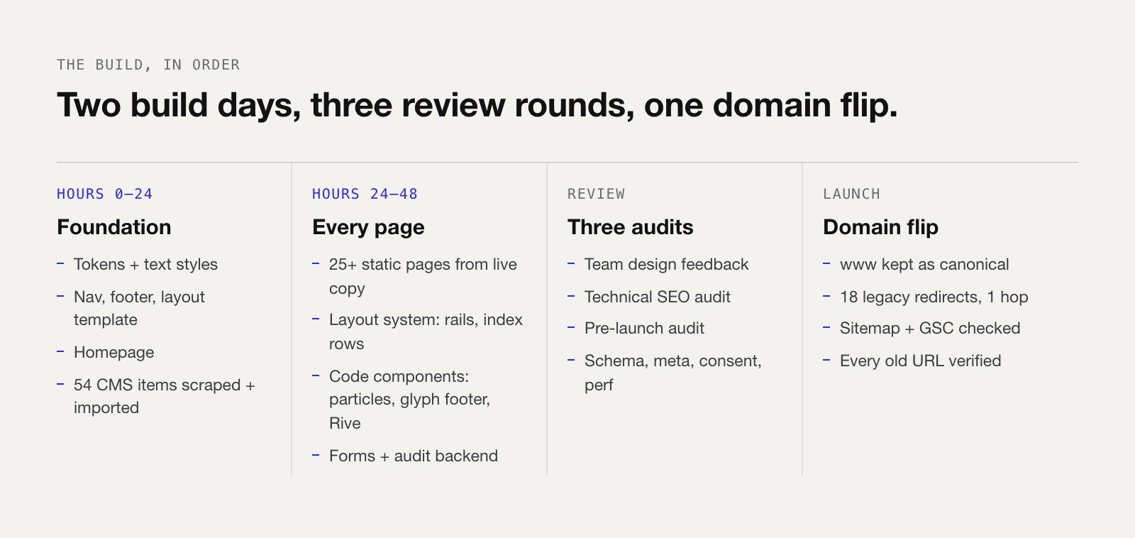Screen dimensions: 1135x538
Task: Select the 'Homepage' list item
Action: [113, 353]
